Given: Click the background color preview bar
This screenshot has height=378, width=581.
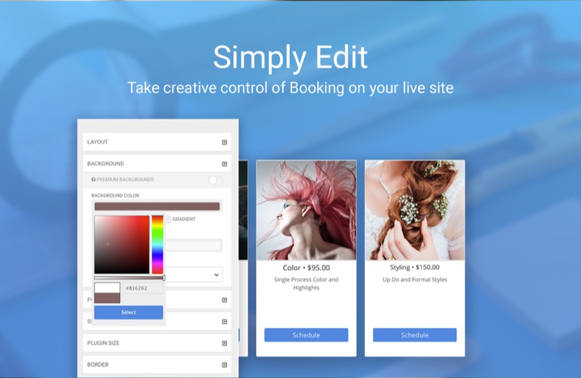Looking at the screenshot, I should click(157, 207).
